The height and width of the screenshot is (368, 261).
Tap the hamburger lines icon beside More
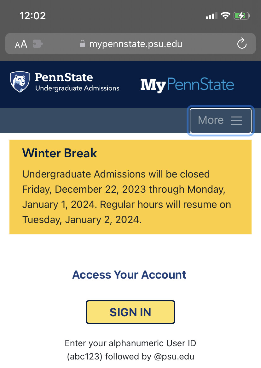pyautogui.click(x=236, y=120)
